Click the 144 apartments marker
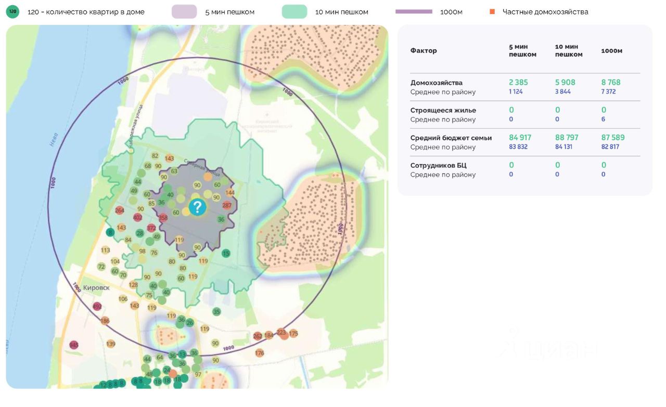Screen dimensions: 666x407 pos(230,193)
